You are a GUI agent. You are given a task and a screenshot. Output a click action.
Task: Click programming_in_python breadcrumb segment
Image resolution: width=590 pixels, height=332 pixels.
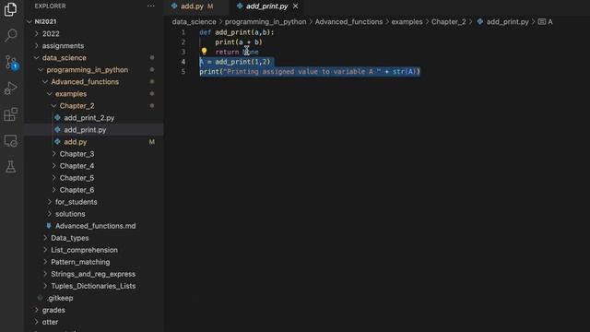pyautogui.click(x=265, y=22)
